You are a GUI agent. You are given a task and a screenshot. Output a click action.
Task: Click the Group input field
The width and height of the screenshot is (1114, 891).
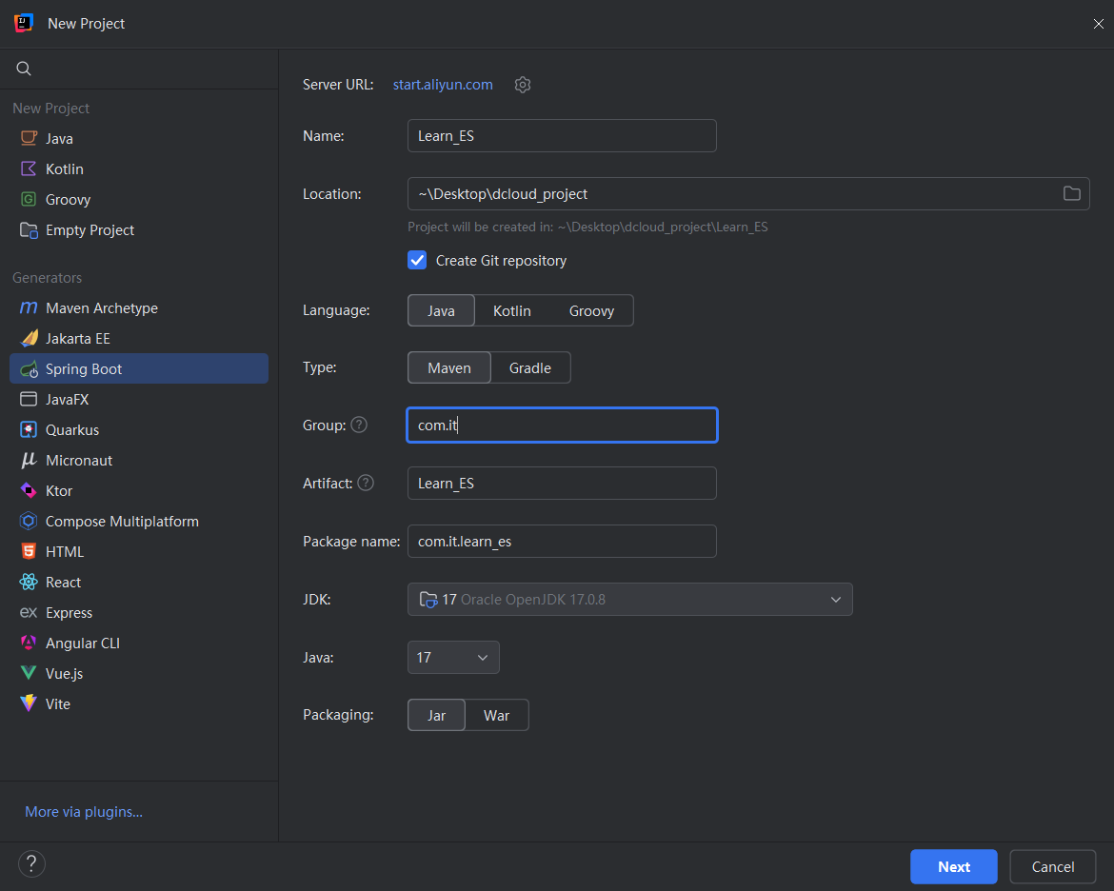point(562,425)
